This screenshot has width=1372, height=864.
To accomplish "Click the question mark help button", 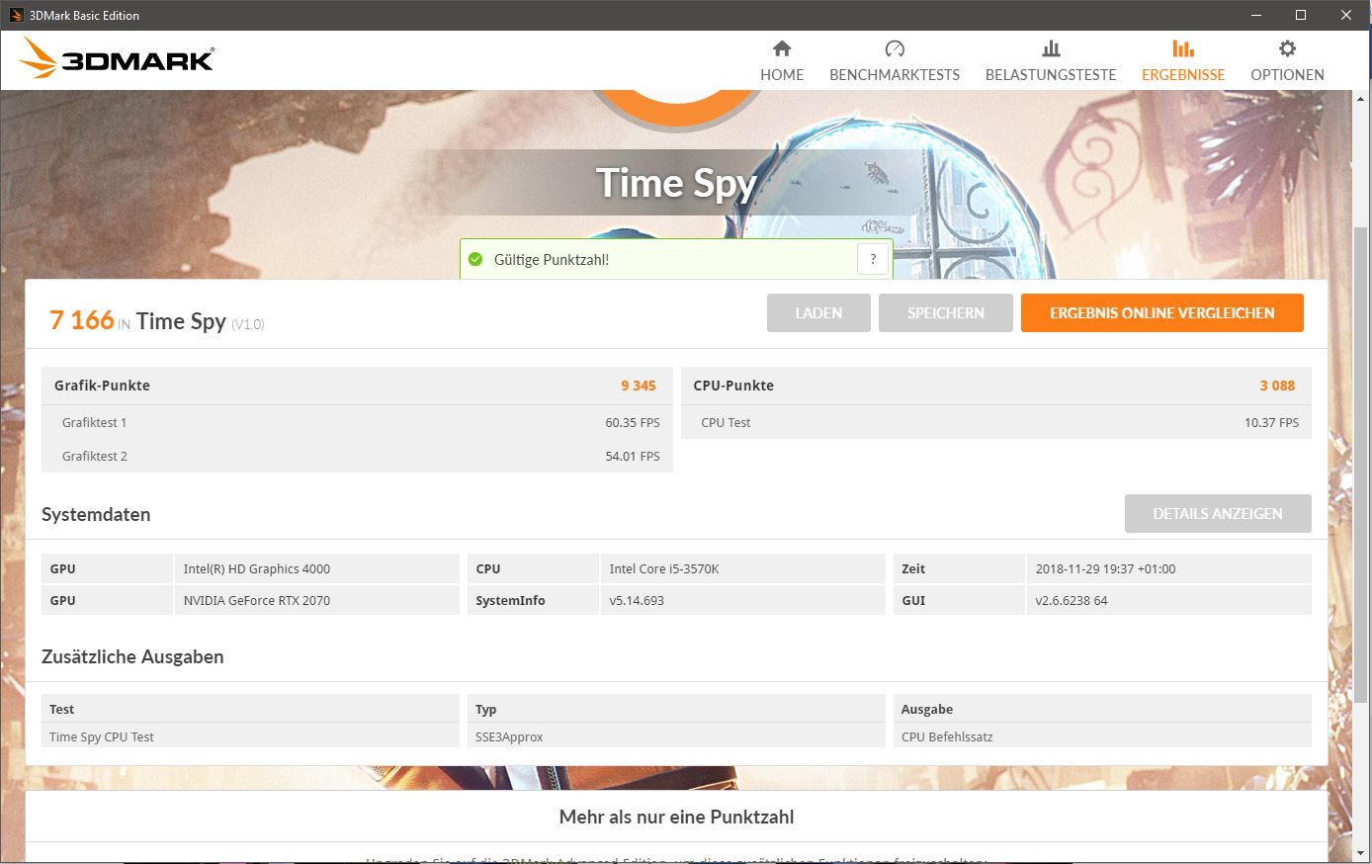I will coord(872,260).
